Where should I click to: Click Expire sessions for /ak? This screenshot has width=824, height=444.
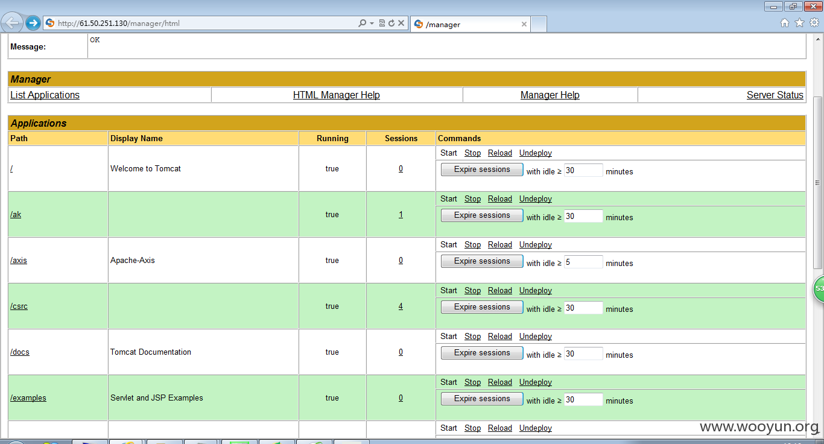pyautogui.click(x=482, y=215)
